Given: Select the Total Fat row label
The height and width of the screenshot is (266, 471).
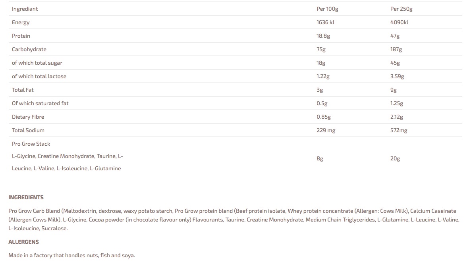Looking at the screenshot, I should [23, 90].
